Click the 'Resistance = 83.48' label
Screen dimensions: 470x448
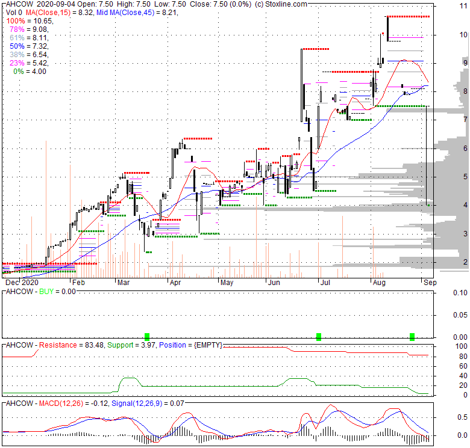point(72,345)
